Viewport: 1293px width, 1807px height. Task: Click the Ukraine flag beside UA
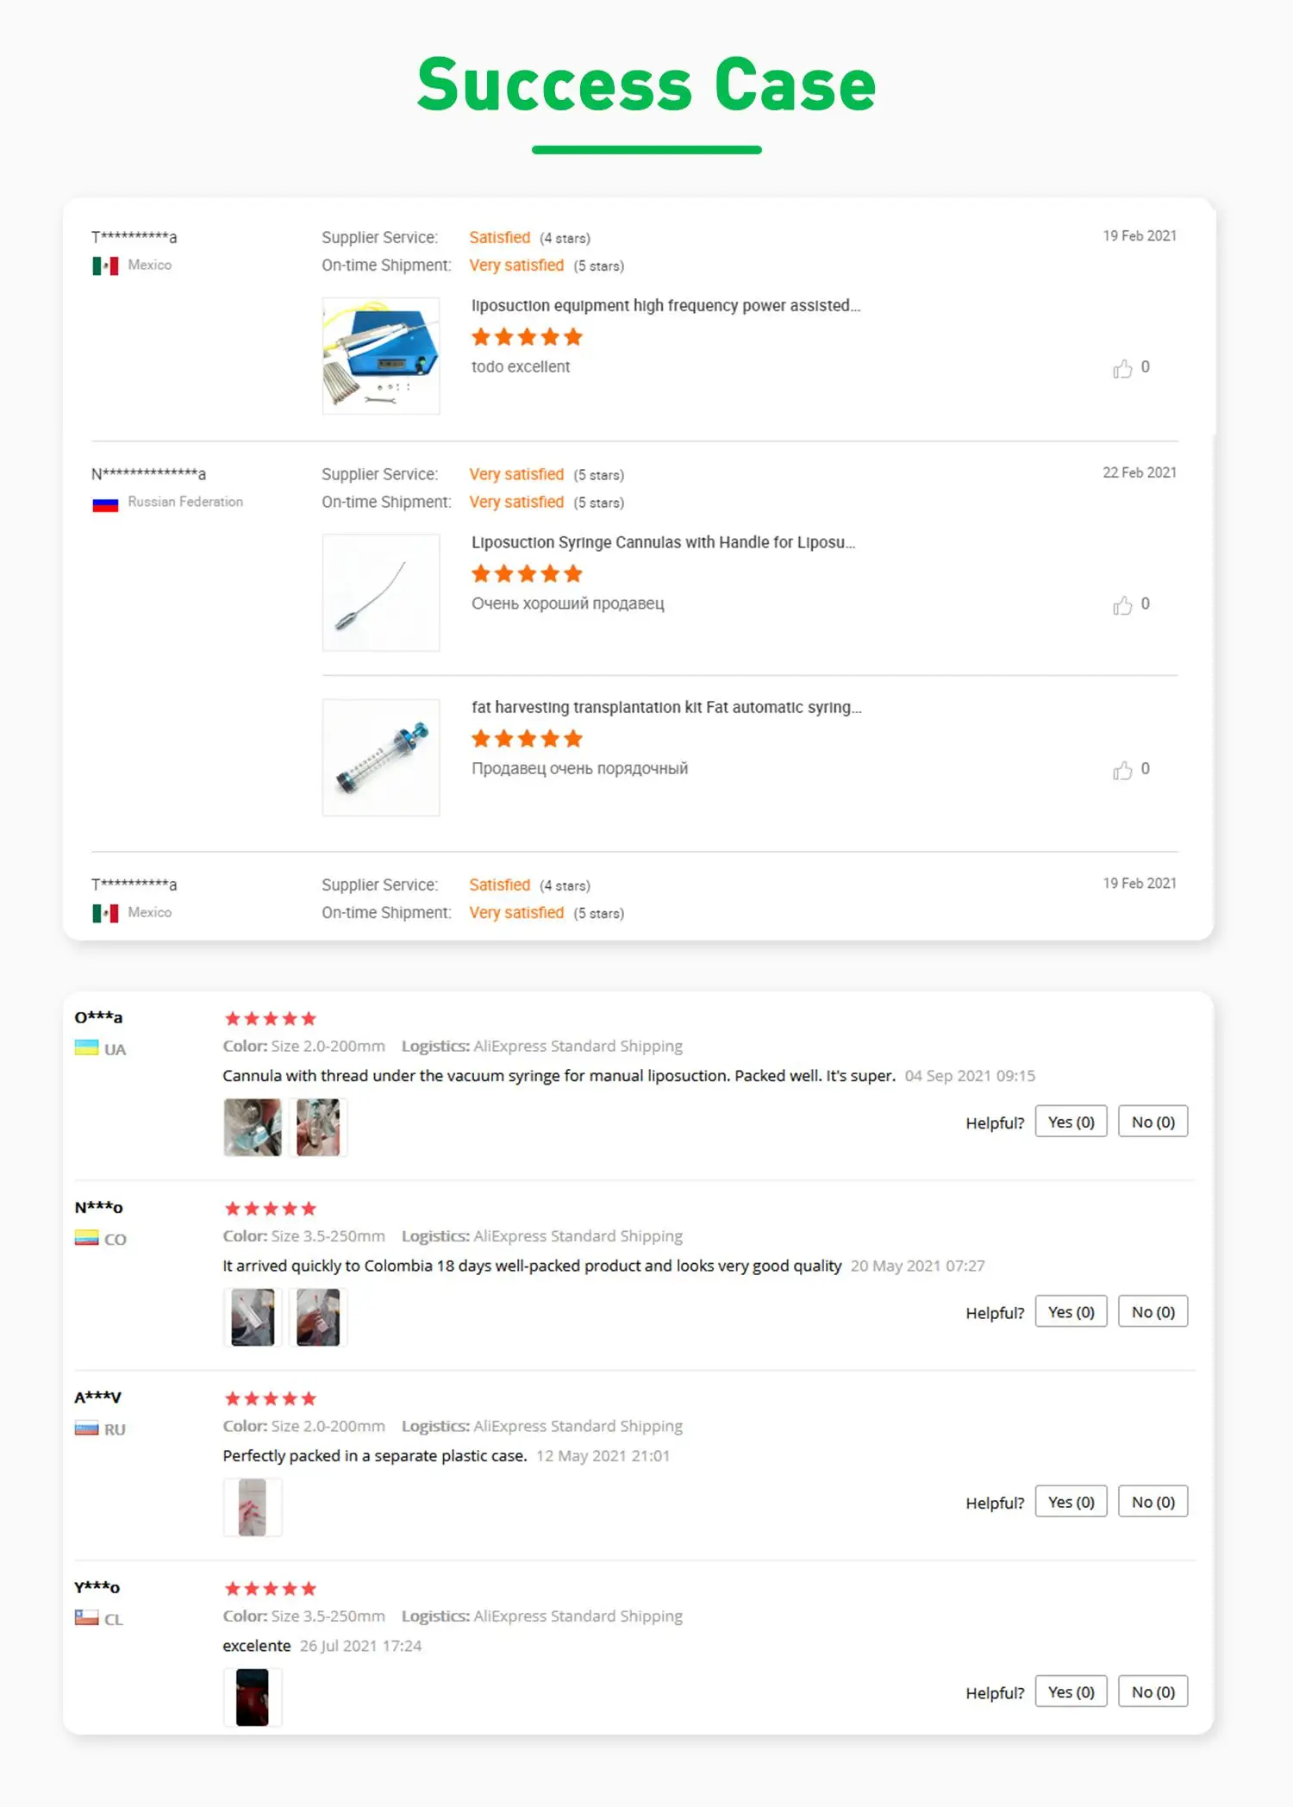86,1048
